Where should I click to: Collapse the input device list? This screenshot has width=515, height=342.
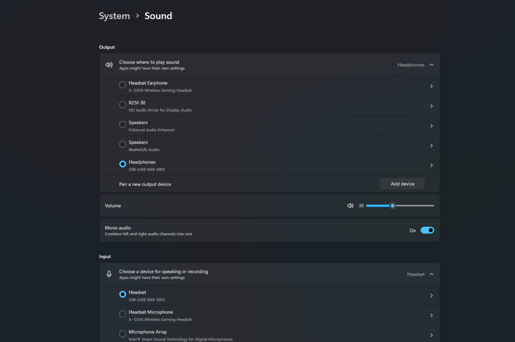[x=431, y=274]
